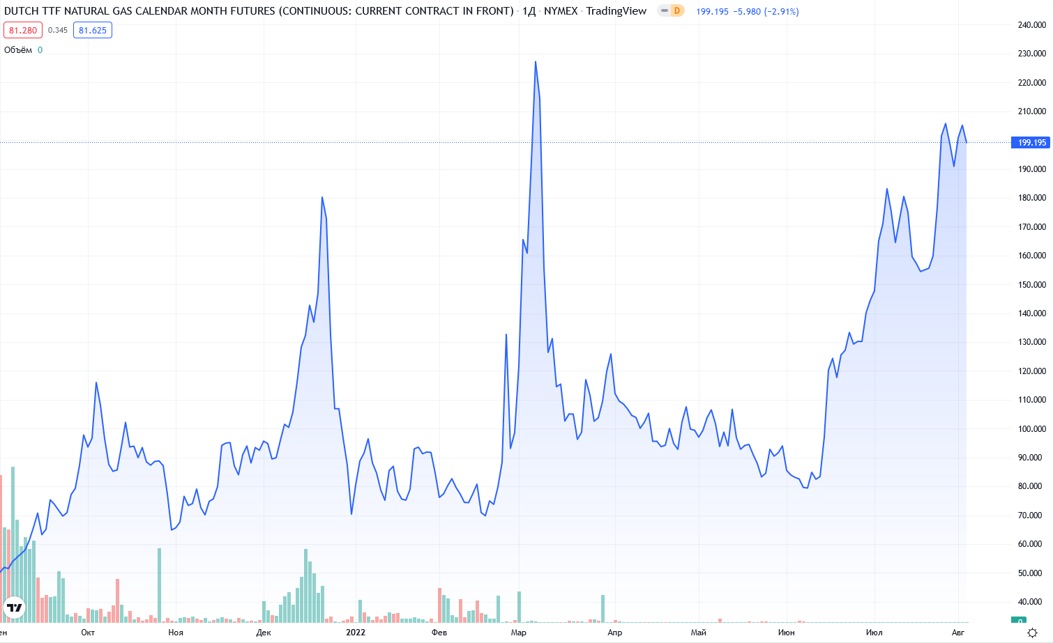Click the TradingView logo icon
Screen dimensions: 1053x643
14,607
